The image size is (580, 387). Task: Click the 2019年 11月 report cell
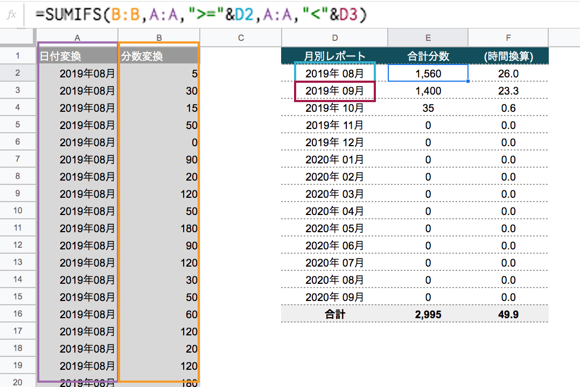pos(335,125)
